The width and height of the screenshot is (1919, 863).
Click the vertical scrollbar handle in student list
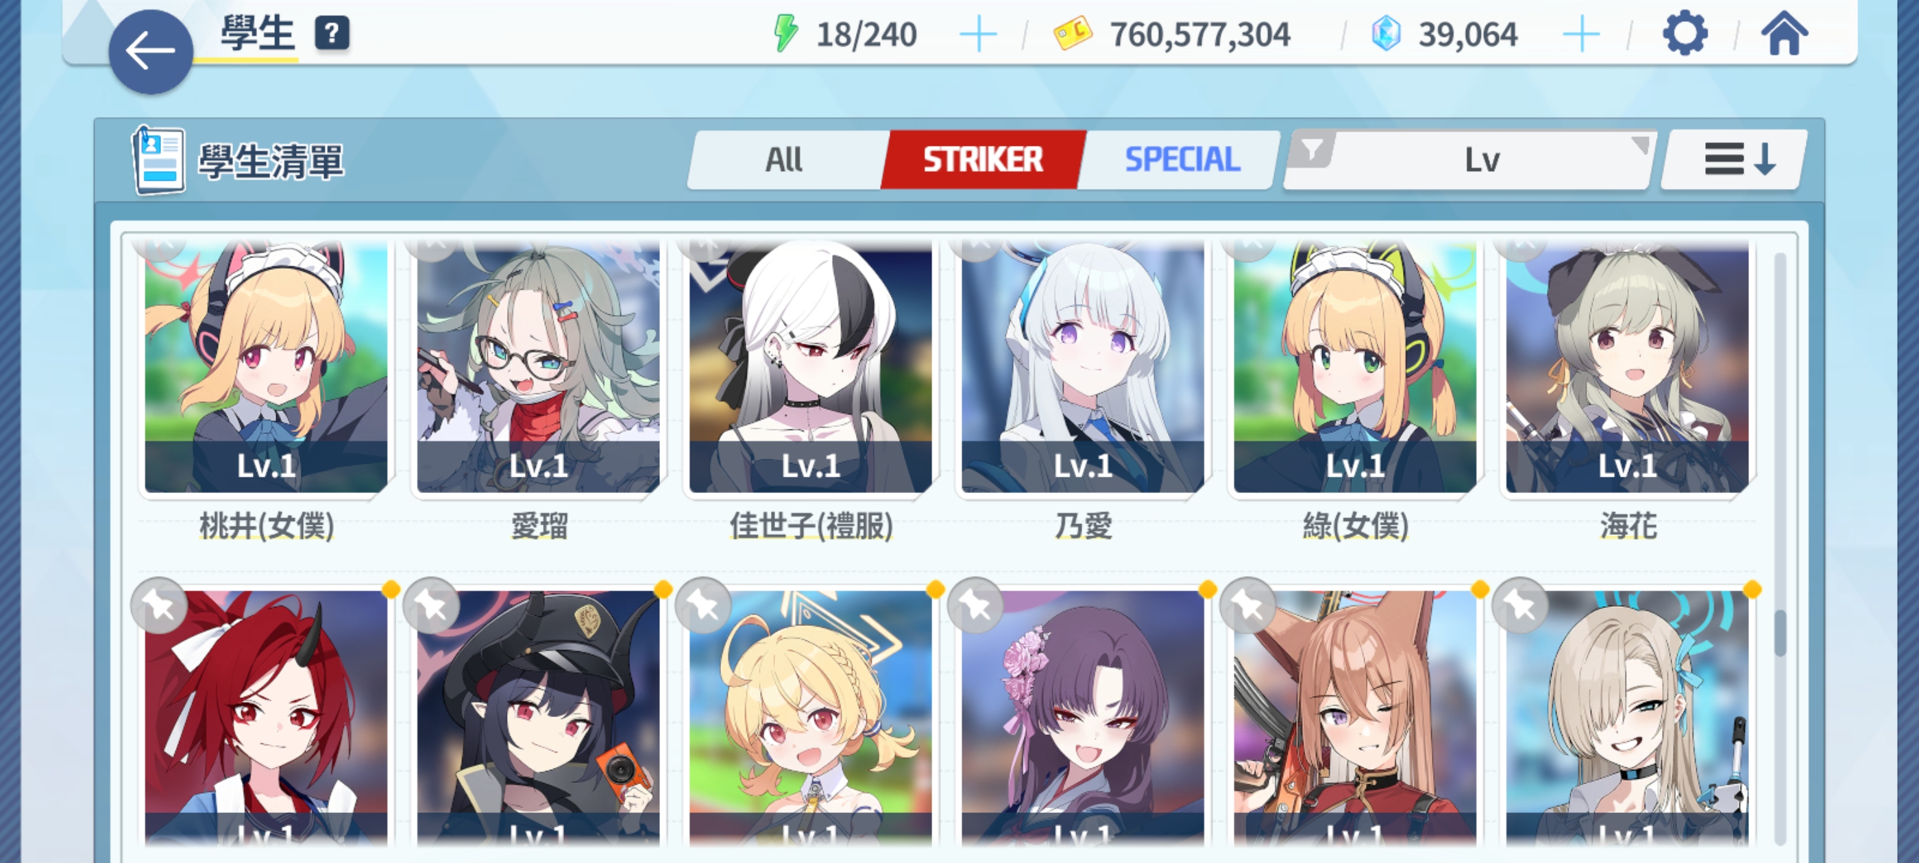1781,633
